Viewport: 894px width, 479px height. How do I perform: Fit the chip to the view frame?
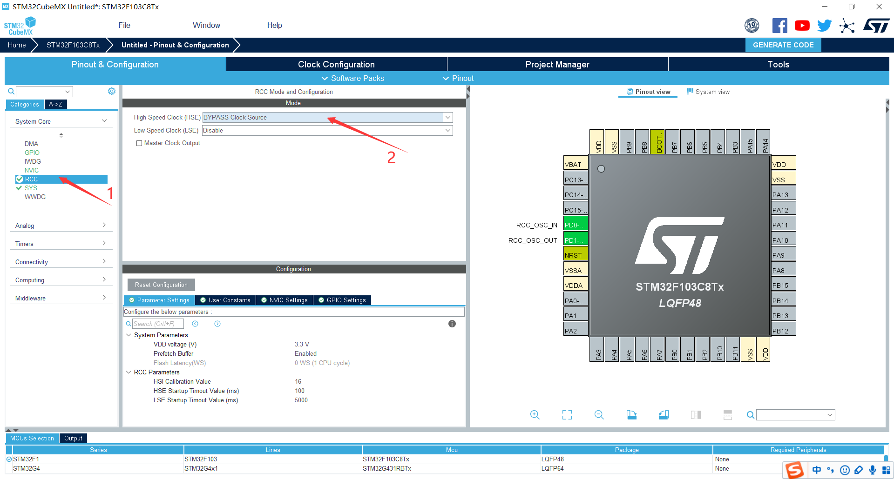click(567, 415)
